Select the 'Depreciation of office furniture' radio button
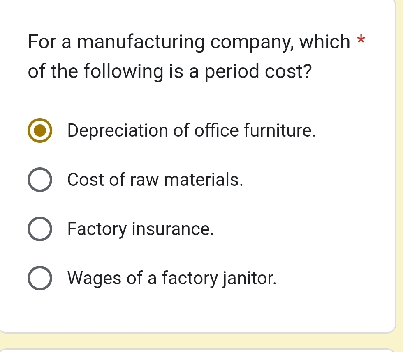This screenshot has width=403, height=352. pos(40,130)
